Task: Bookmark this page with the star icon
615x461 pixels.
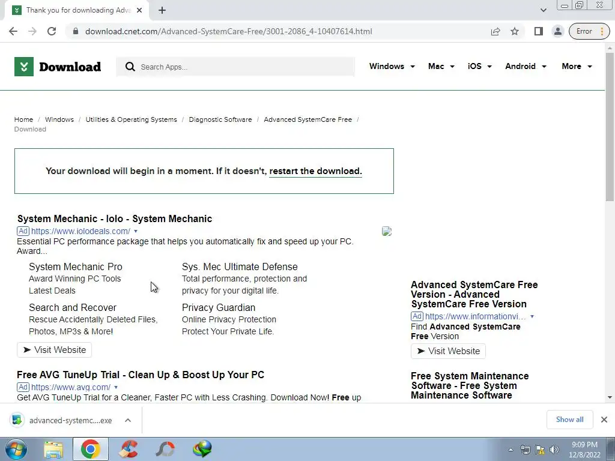Action: (515, 31)
